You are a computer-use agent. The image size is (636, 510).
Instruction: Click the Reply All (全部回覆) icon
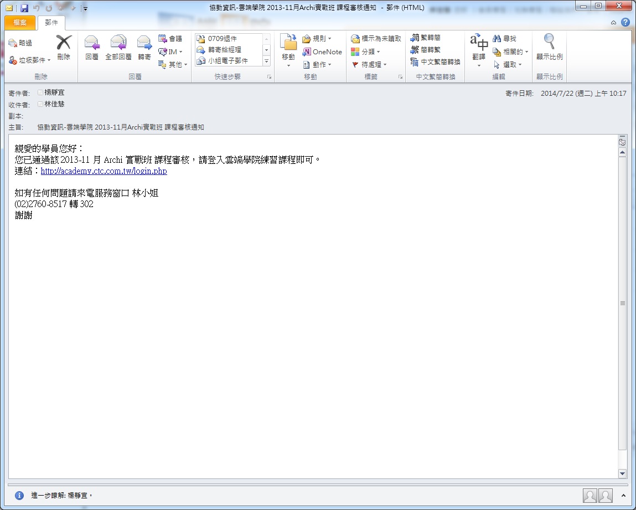click(118, 43)
